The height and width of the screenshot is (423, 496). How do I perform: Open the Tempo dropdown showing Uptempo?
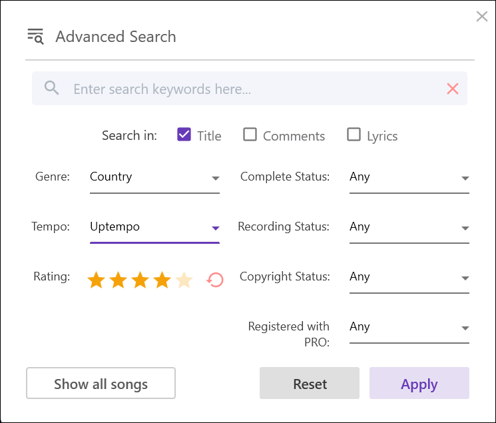click(x=154, y=228)
